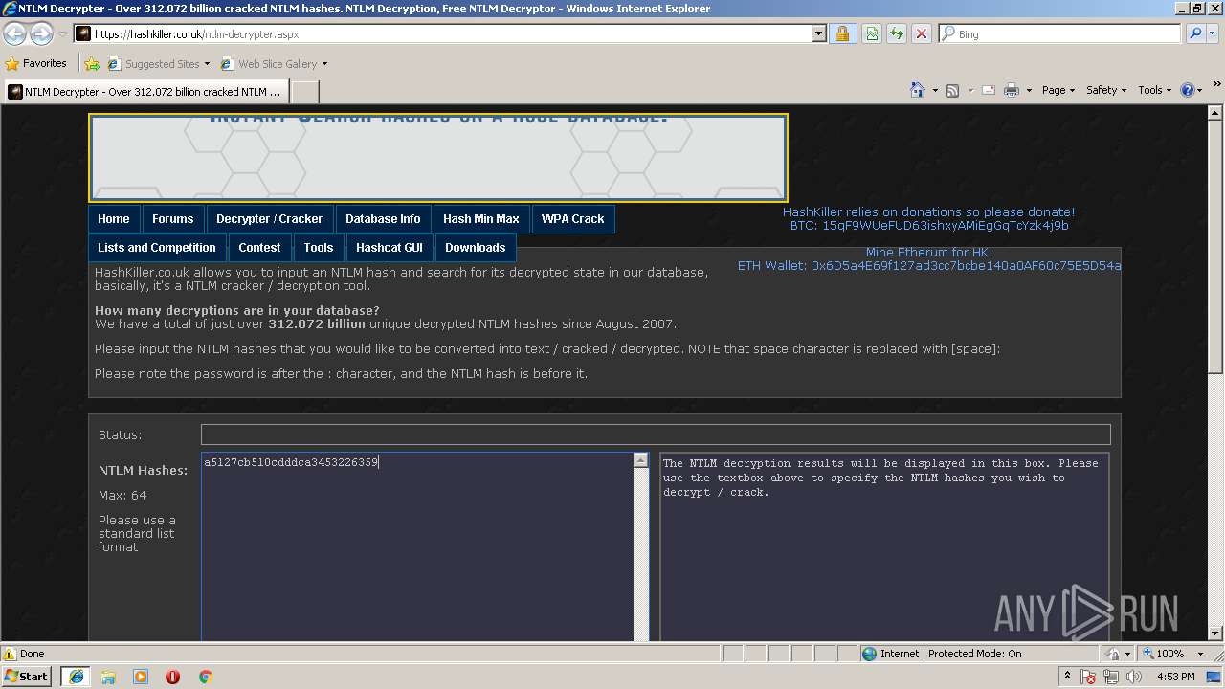1225x689 pixels.
Task: Click the page URL address field
Action: point(452,33)
